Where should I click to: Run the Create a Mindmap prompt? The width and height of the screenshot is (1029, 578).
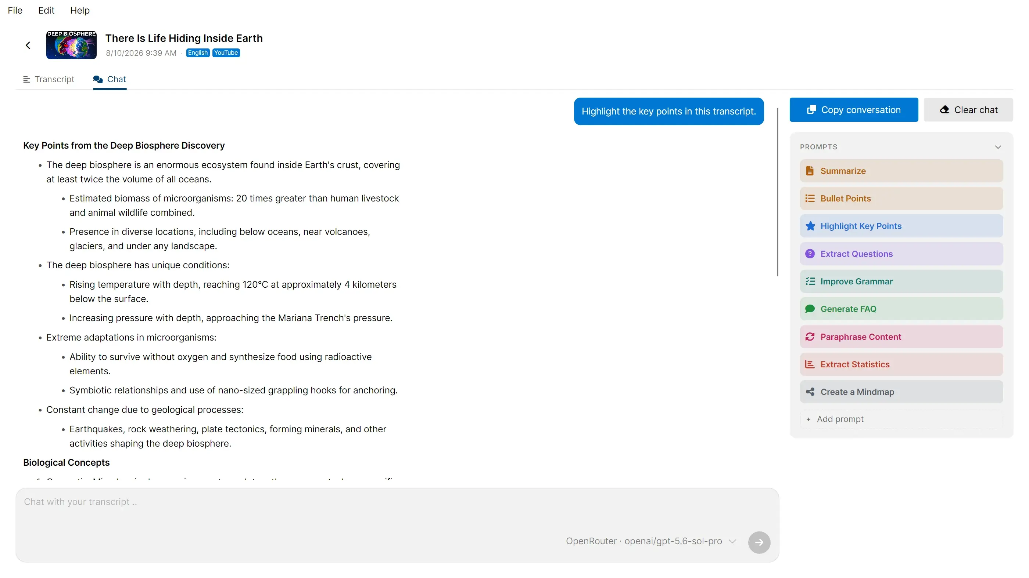(x=901, y=392)
